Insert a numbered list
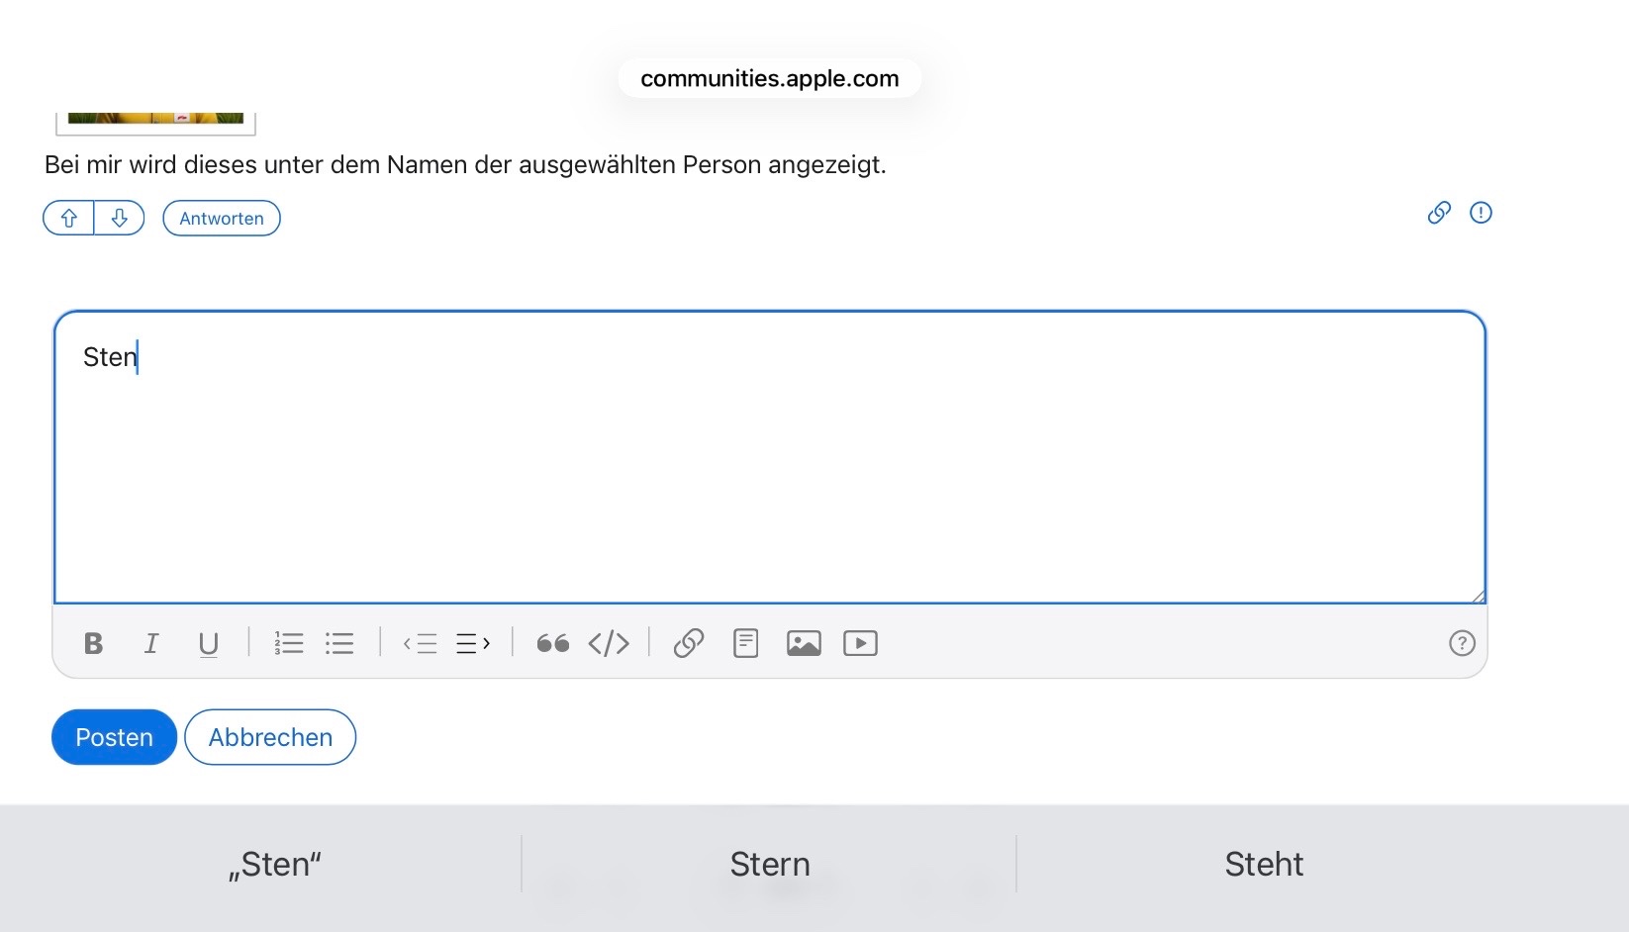Image resolution: width=1629 pixels, height=932 pixels. [288, 644]
